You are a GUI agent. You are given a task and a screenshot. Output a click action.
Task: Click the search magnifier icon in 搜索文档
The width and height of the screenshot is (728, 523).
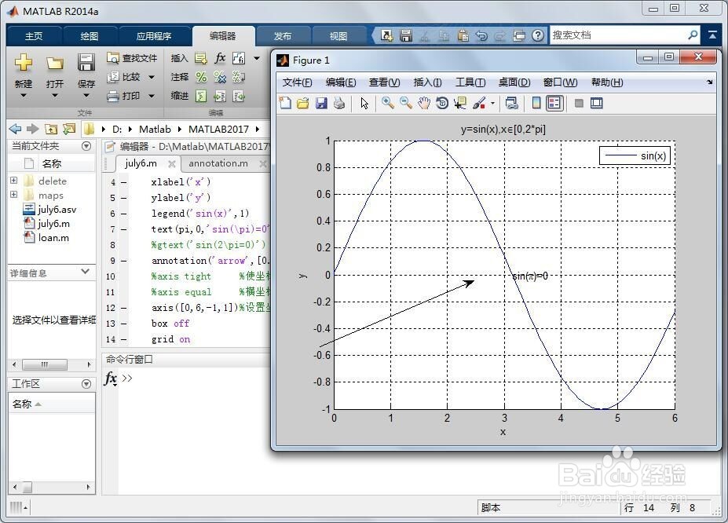click(x=693, y=35)
